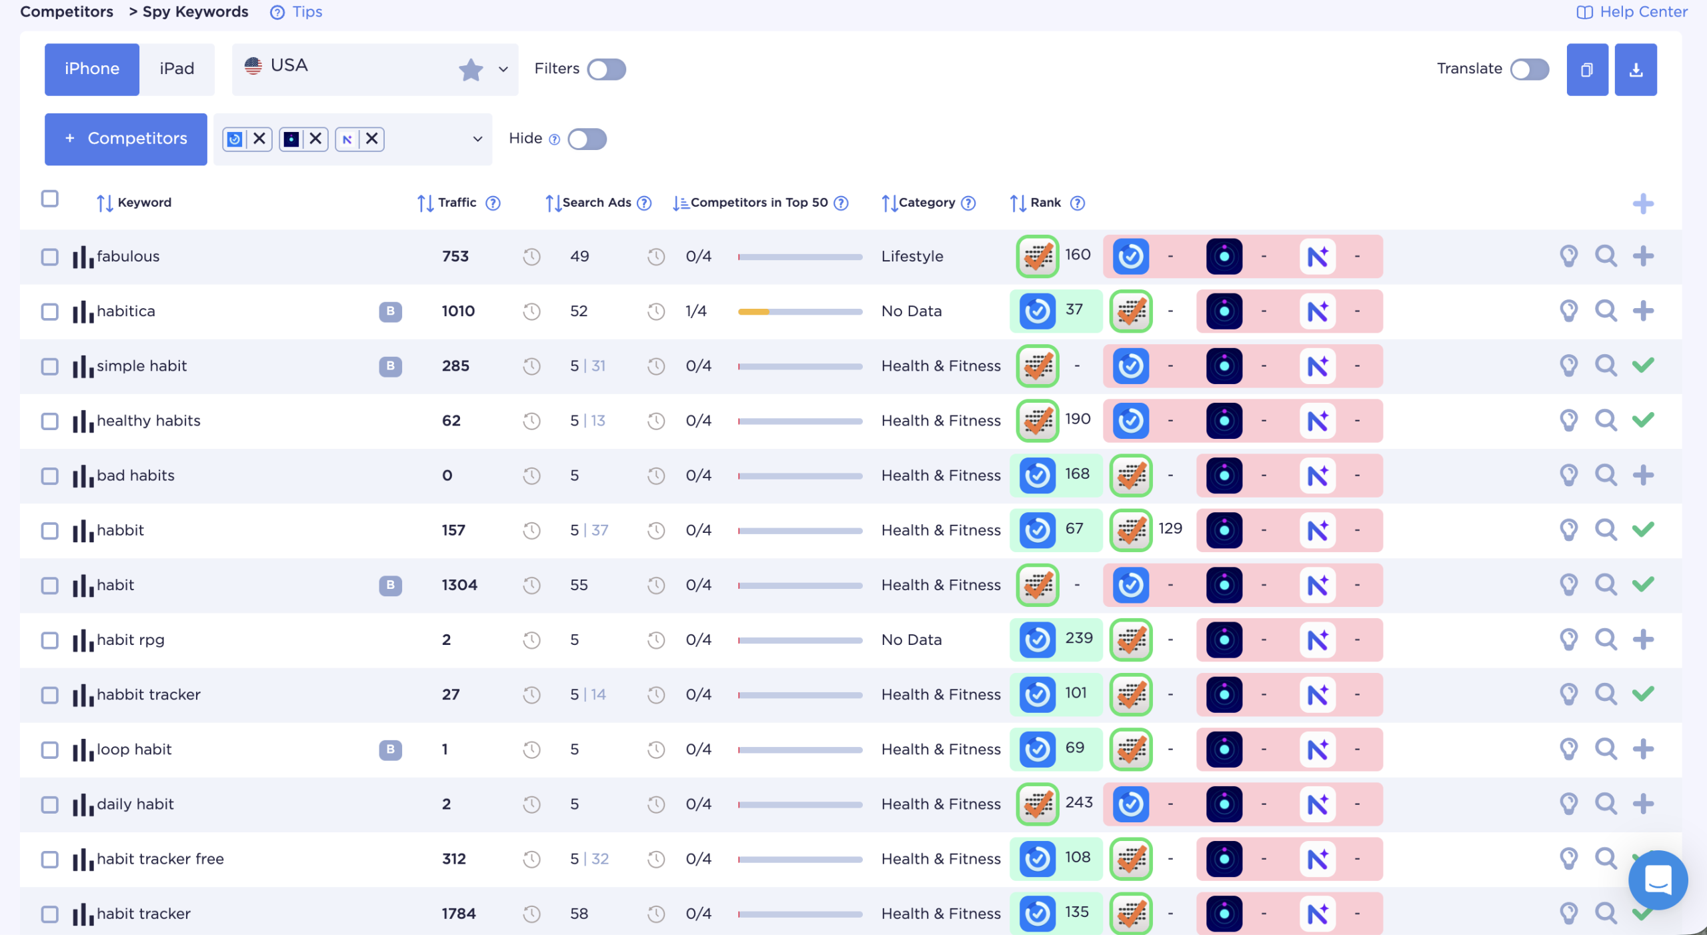Click the B badge on habitica row

tap(390, 311)
